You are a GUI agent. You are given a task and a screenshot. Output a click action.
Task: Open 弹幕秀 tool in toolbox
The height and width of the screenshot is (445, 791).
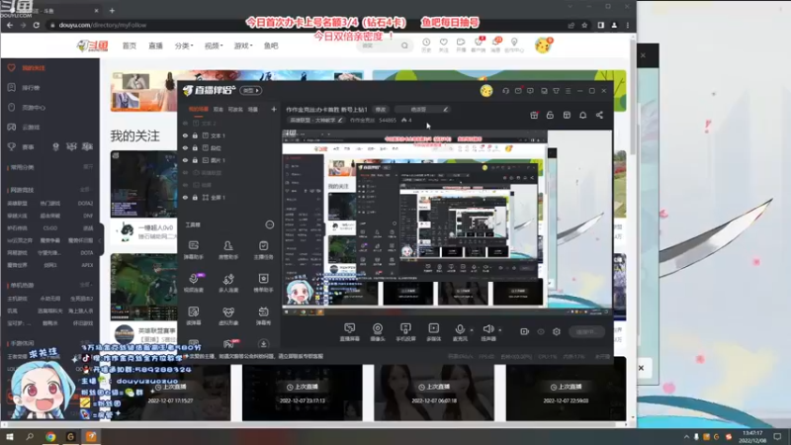point(263,315)
